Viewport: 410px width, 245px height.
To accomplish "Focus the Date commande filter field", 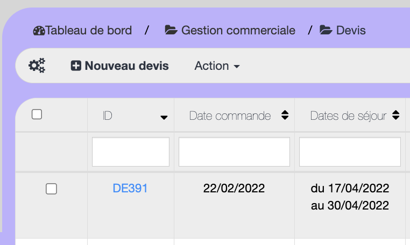I will point(234,152).
